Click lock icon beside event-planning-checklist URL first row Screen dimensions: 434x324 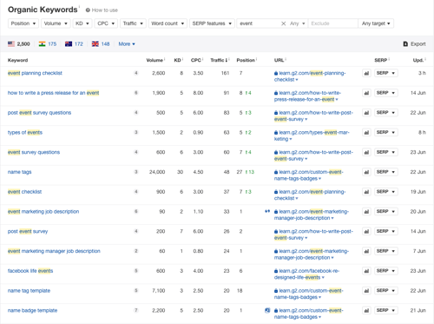point(276,73)
